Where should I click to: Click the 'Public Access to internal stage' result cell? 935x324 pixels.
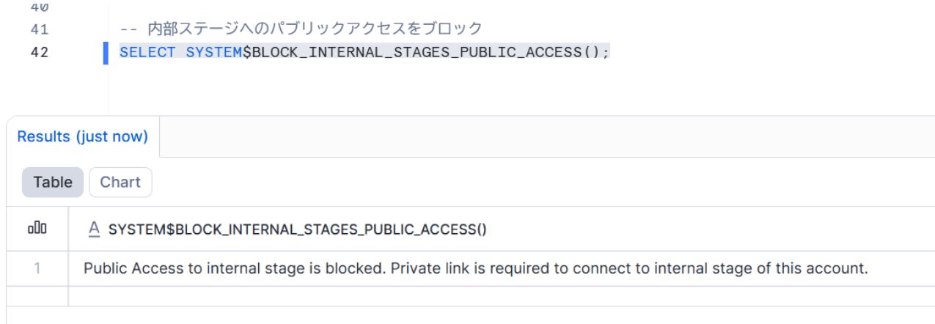pyautogui.click(x=475, y=268)
